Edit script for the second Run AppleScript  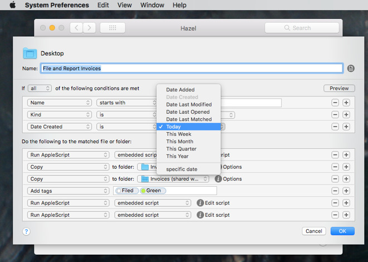point(213,203)
